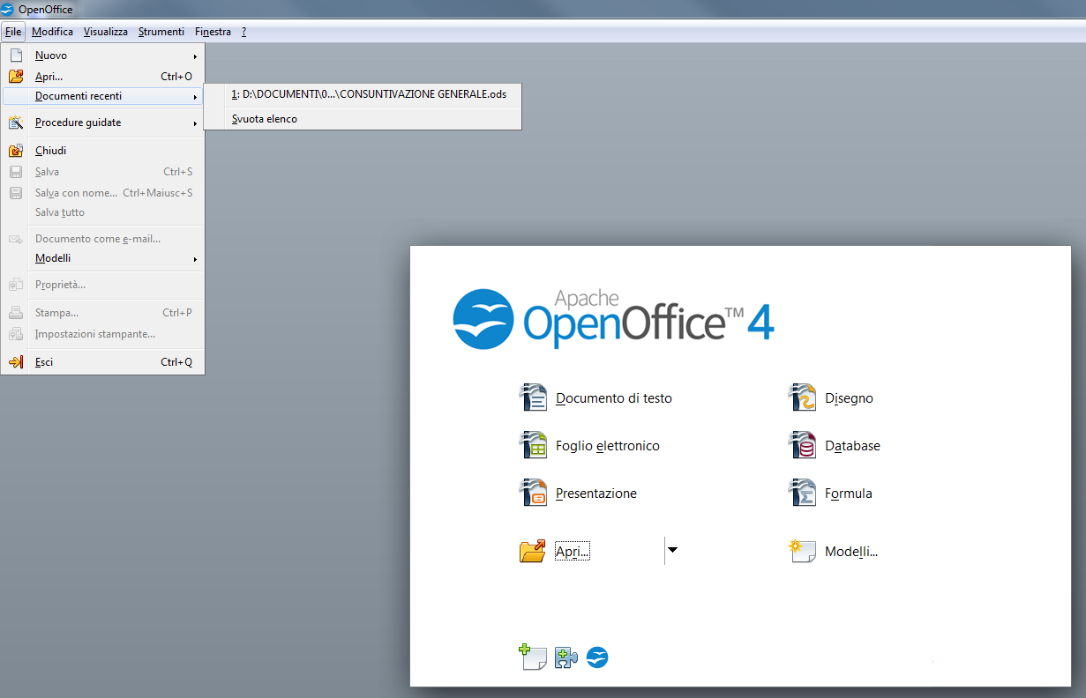The image size is (1086, 698).
Task: Click the Nuovo new document icon in File menu
Action: (x=15, y=56)
